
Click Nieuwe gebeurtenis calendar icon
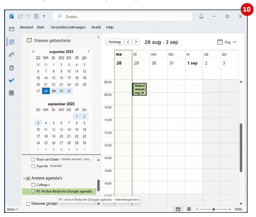point(29,40)
